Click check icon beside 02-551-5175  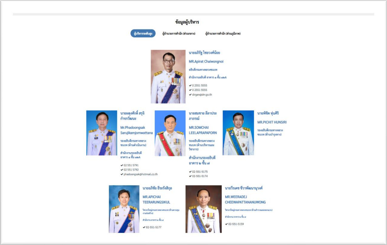point(190,172)
